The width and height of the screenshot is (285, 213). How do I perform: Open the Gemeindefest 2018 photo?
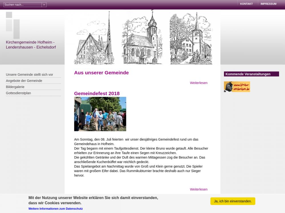(x=100, y=114)
